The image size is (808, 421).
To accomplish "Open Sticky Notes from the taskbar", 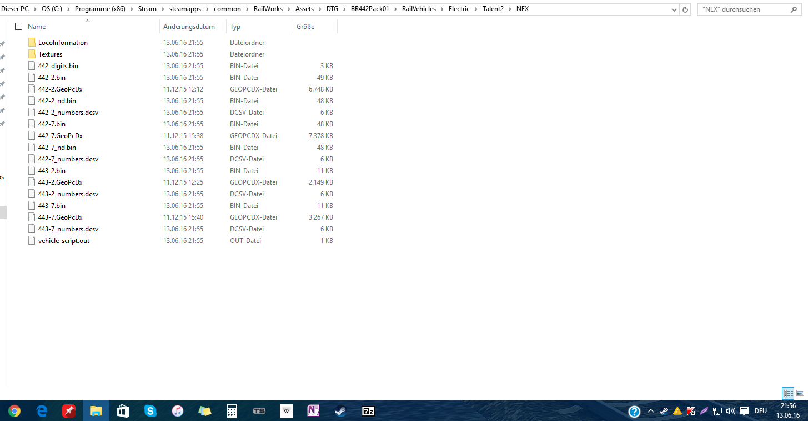I will tap(205, 411).
